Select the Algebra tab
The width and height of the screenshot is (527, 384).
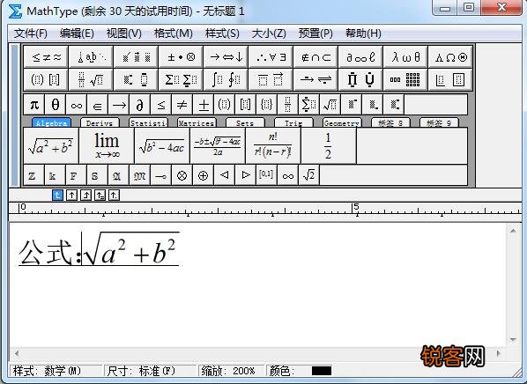click(51, 123)
